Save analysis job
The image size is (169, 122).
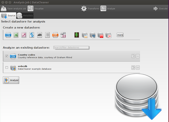point(13,9)
